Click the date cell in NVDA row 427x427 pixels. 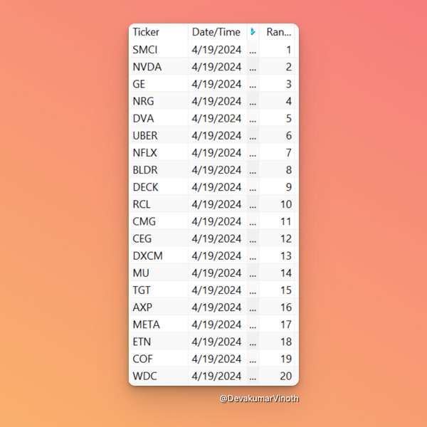click(x=218, y=67)
